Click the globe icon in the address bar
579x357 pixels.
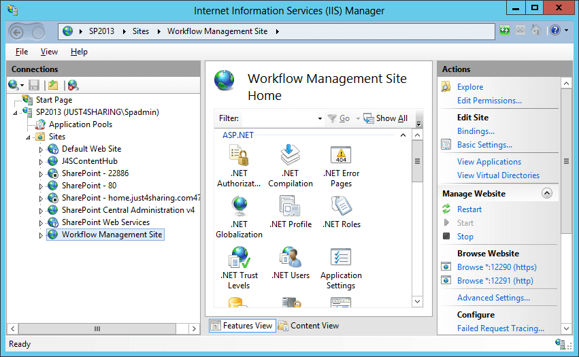point(67,31)
